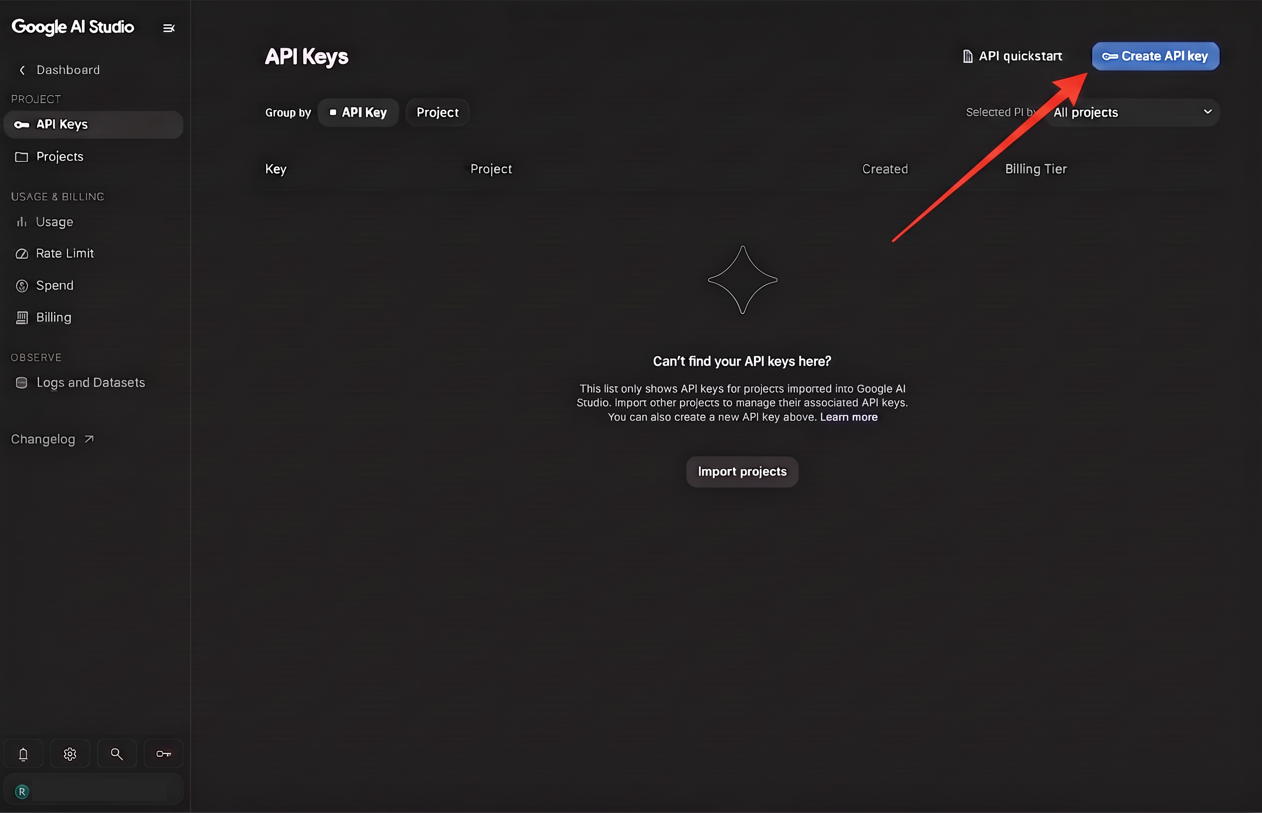The image size is (1262, 813).
Task: Click the Usage bar chart icon
Action: [x=21, y=222]
